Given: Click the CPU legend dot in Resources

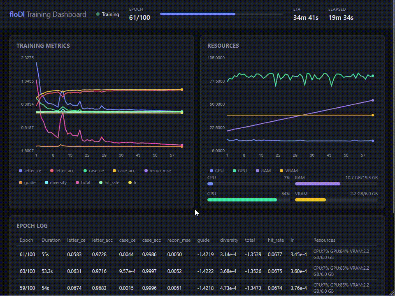Looking at the screenshot, I should pos(211,170).
